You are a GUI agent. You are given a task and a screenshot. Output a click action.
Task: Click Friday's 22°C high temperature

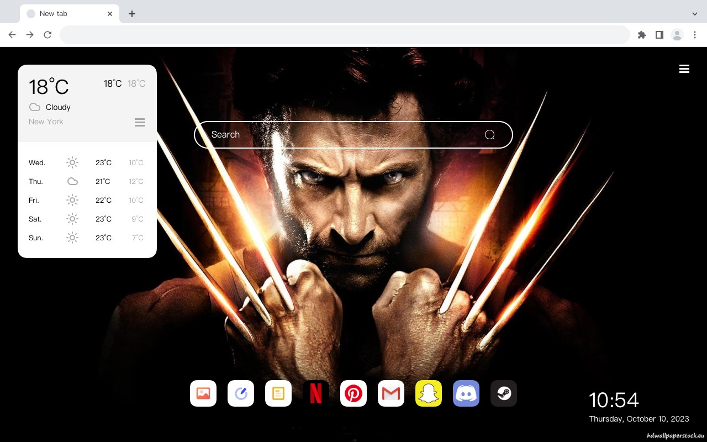pos(103,200)
